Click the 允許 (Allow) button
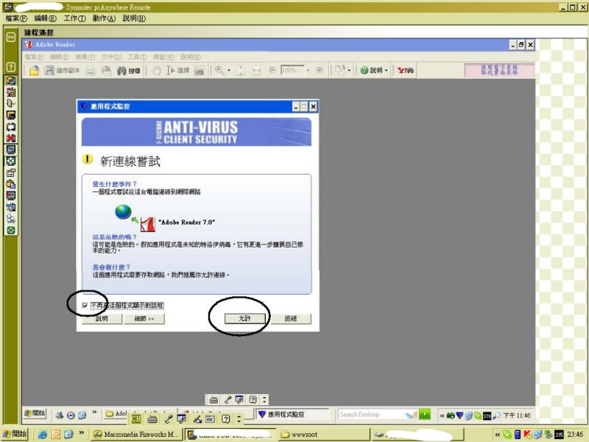 click(x=245, y=318)
